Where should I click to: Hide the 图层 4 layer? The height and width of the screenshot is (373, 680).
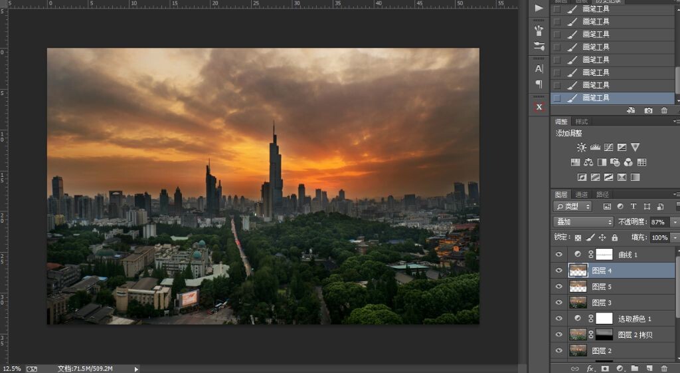559,271
